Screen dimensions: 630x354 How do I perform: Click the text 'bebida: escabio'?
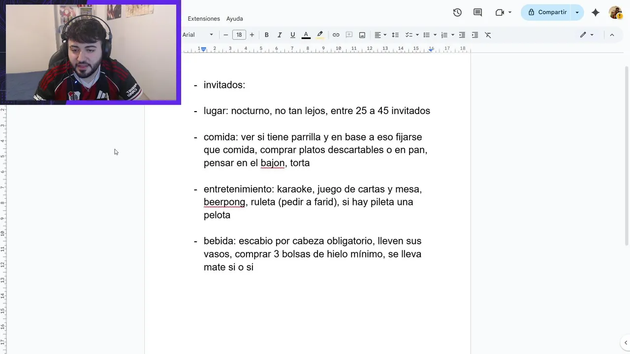[238, 241]
